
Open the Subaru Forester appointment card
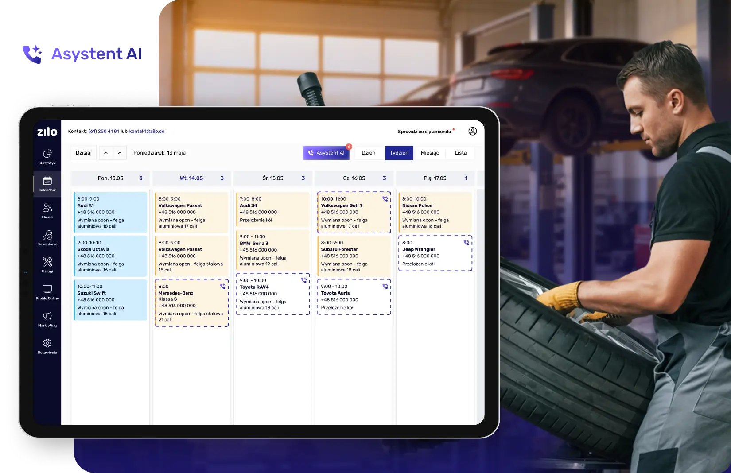pos(354,256)
